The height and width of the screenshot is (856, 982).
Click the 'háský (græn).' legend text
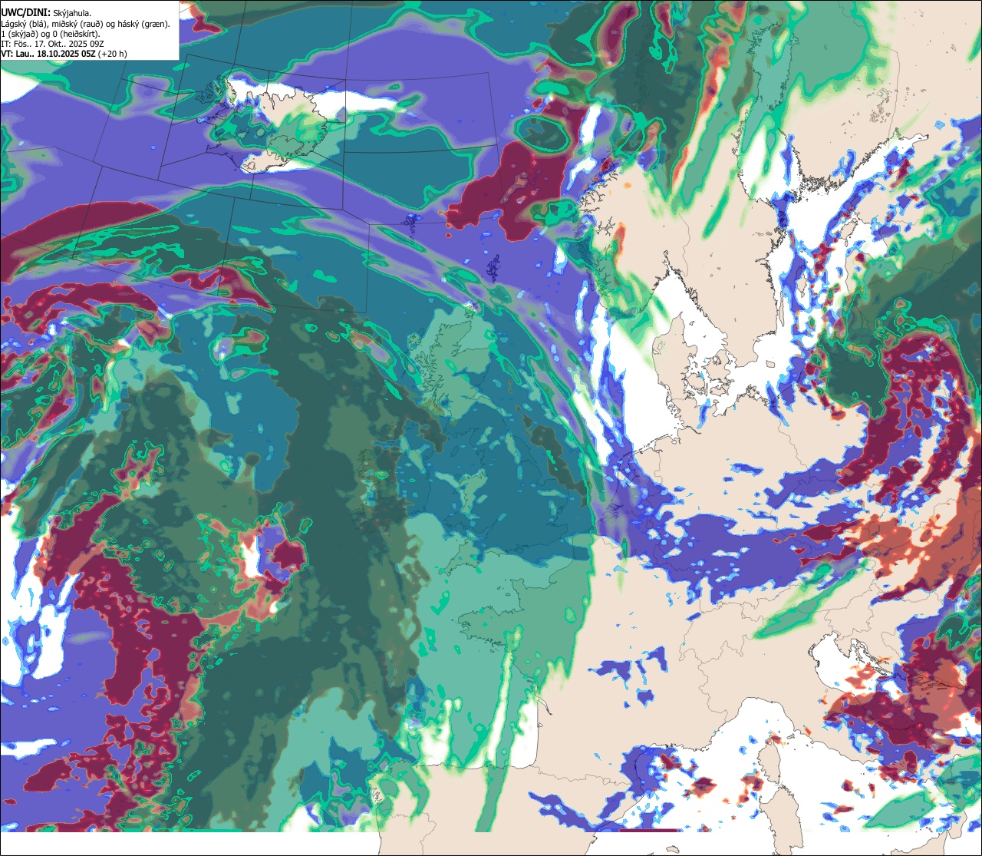point(144,25)
